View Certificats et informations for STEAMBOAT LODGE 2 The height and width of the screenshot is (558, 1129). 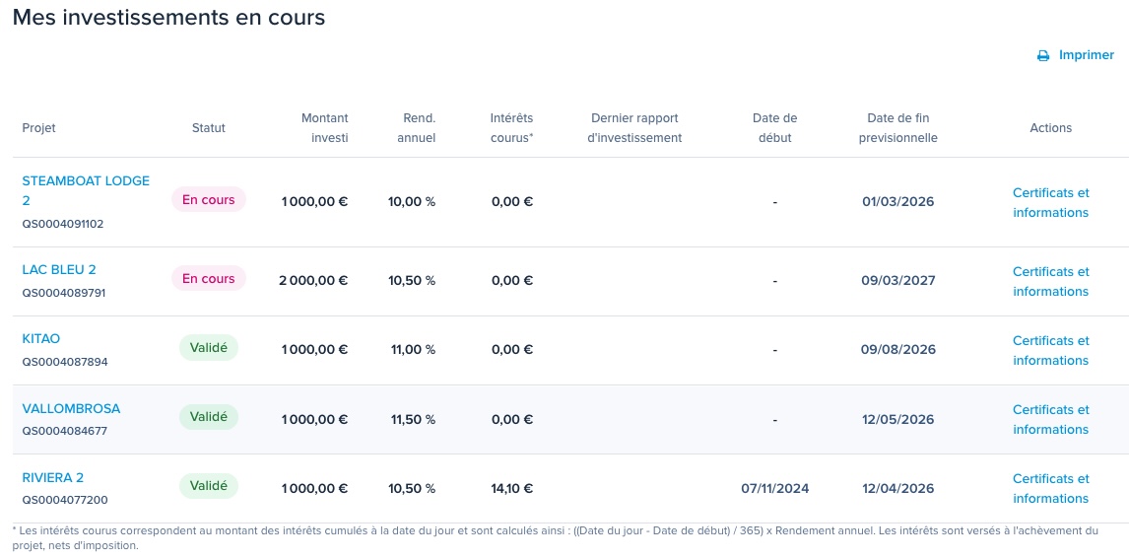[1050, 202]
